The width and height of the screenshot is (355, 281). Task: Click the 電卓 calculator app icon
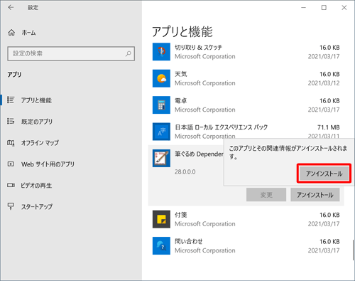click(161, 105)
